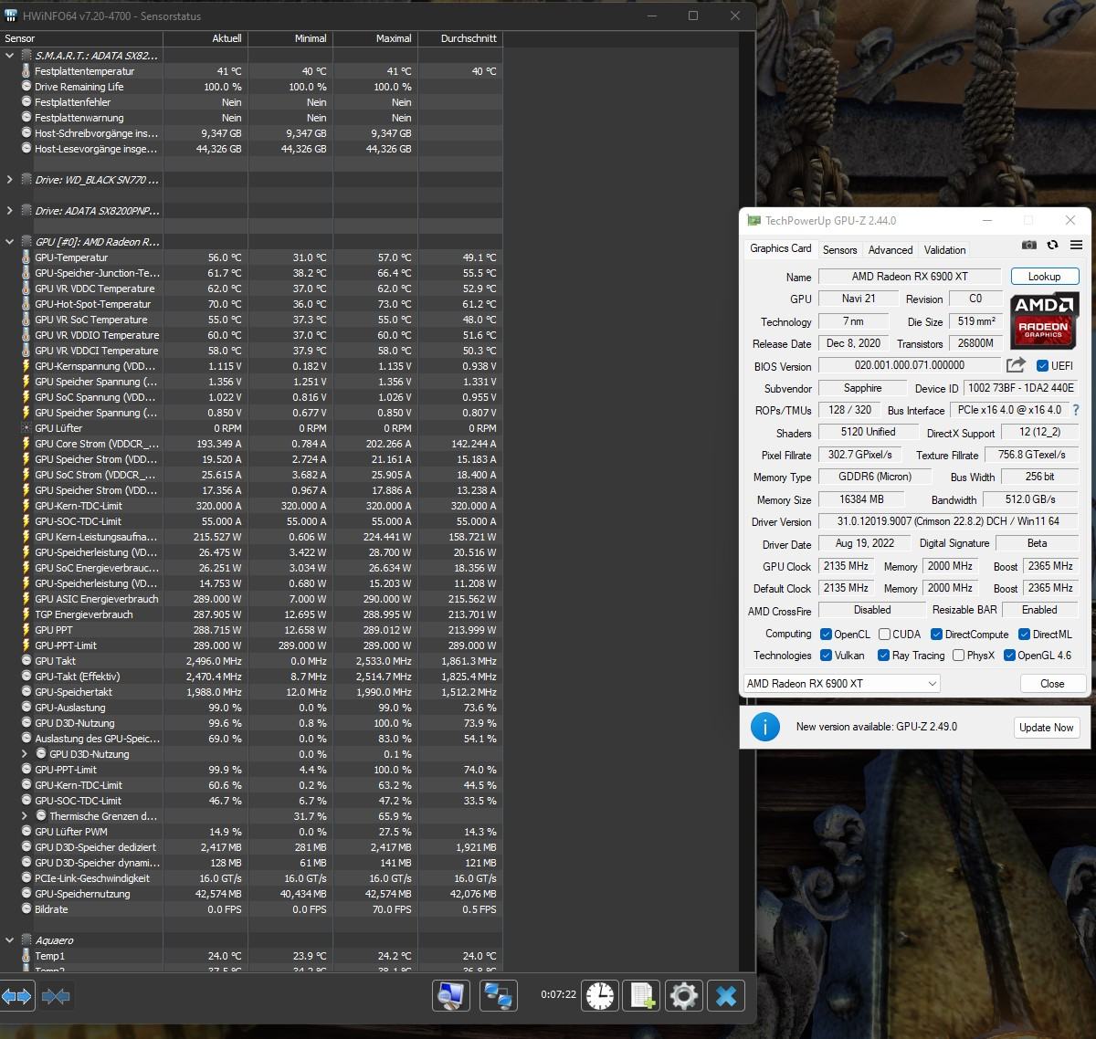This screenshot has height=1039, width=1096.
Task: Click the GPU Name field AMD Radeon RX 6900 XT
Action: click(909, 277)
